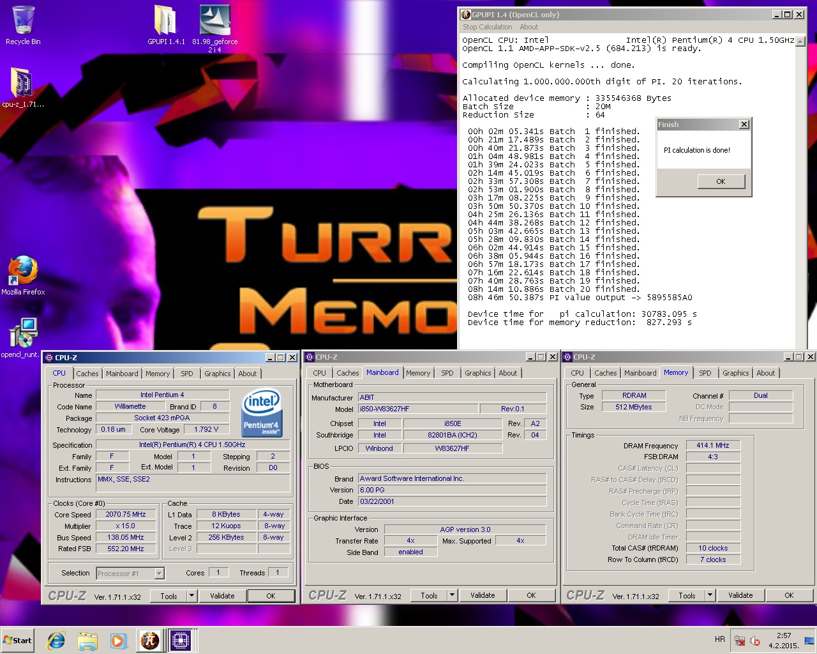
Task: Click Validate in middle CPU-Z window
Action: click(483, 595)
